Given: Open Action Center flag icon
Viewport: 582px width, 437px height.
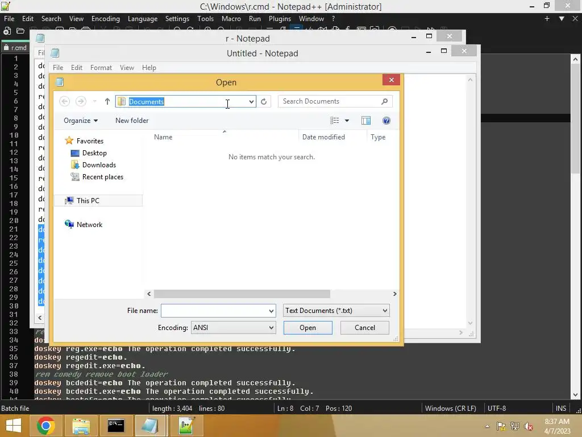Looking at the screenshot, I should point(501,426).
